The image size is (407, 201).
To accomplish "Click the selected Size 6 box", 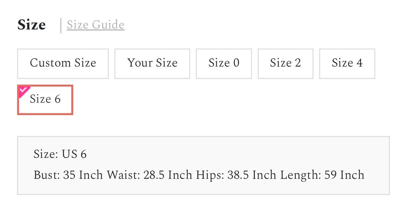I will click(45, 100).
